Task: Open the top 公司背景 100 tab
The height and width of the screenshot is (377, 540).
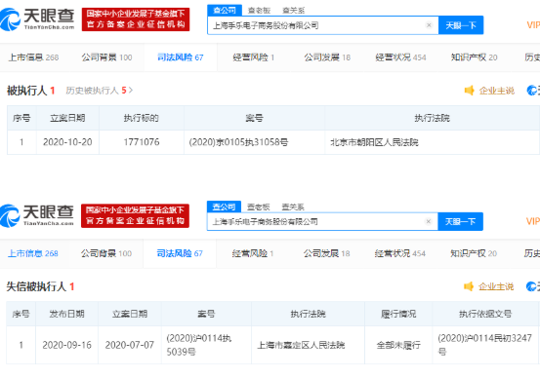Action: coord(106,57)
